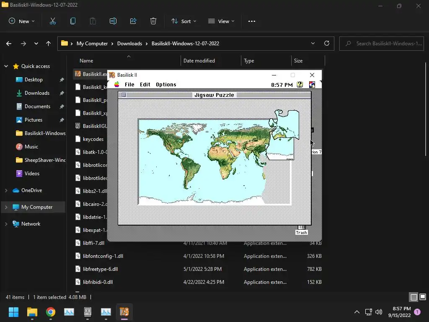Open the New dropdown in Explorer
Viewport: 429px width, 322px height.
coord(22,21)
